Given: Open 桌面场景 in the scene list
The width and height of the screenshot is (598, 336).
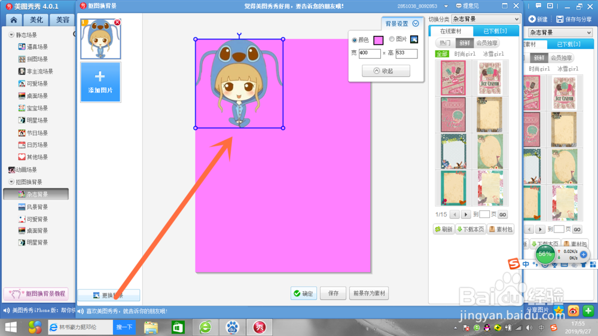Looking at the screenshot, I should click(x=33, y=96).
